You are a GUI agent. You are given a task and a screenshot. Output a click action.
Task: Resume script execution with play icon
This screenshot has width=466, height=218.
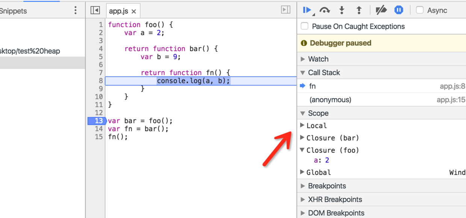click(307, 10)
